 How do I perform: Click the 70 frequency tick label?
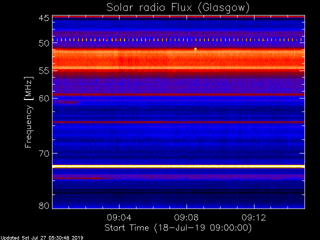[x=44, y=153]
